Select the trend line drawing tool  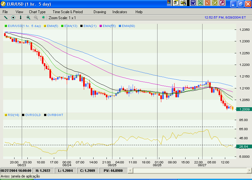tap(6, 18)
